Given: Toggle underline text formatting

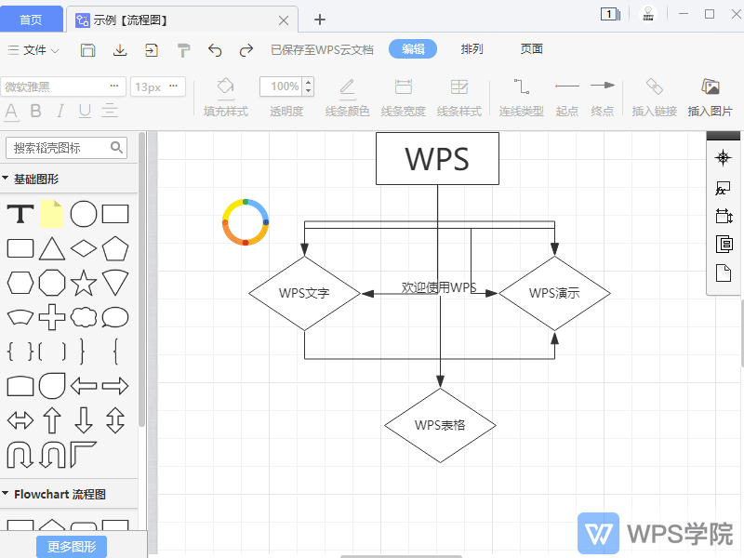Looking at the screenshot, I should click(x=83, y=112).
